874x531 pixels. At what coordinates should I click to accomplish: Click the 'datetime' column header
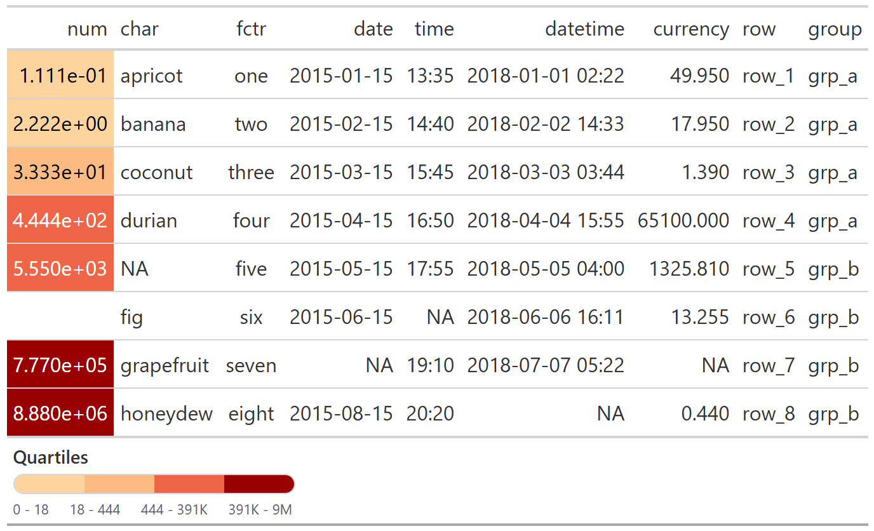(584, 29)
